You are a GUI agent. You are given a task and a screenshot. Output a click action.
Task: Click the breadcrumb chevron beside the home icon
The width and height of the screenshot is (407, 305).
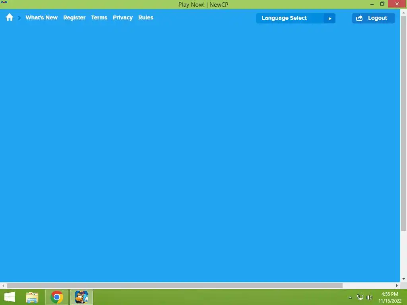click(19, 18)
